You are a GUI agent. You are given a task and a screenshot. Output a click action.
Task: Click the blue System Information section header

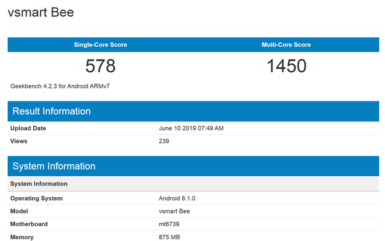click(54, 166)
